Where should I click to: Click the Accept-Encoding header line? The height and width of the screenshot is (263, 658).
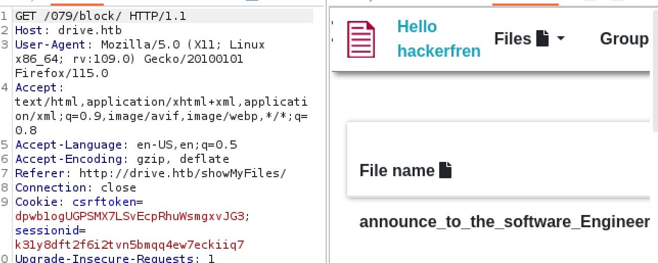pos(122,159)
